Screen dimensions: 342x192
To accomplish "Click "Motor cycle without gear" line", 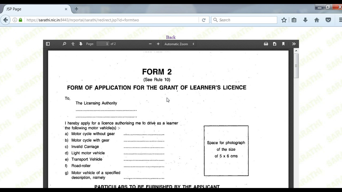I will click(x=93, y=134).
